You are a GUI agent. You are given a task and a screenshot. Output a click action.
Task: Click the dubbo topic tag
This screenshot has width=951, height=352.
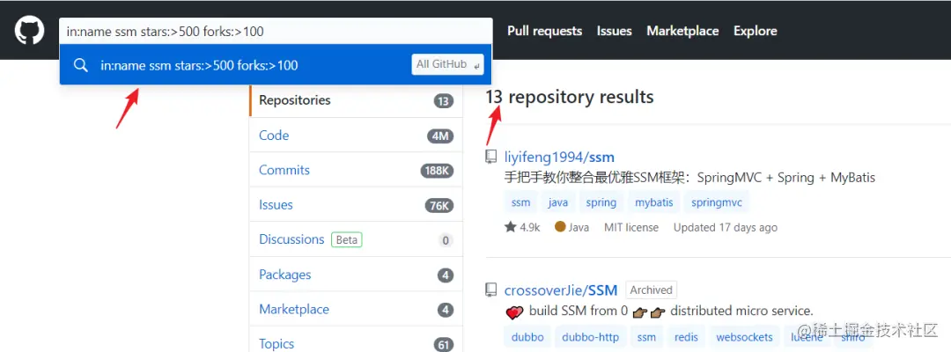pos(527,337)
